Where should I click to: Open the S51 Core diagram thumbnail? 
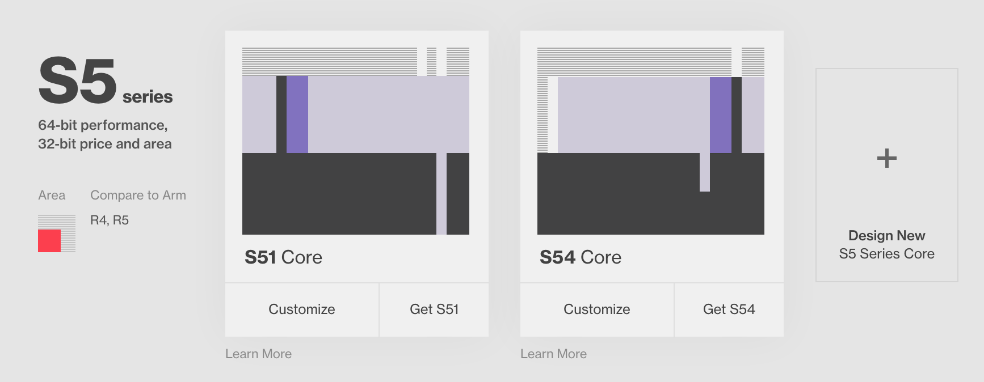click(x=356, y=141)
